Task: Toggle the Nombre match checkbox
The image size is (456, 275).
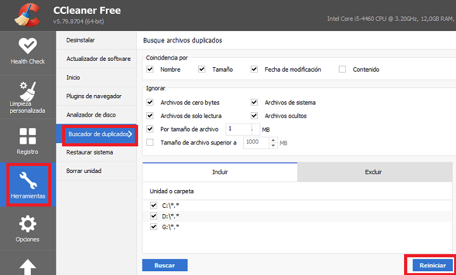Action: [x=149, y=69]
